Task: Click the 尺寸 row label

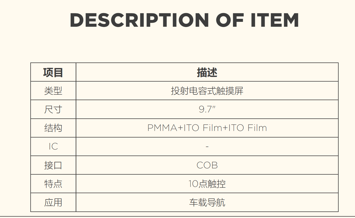Action: click(53, 109)
